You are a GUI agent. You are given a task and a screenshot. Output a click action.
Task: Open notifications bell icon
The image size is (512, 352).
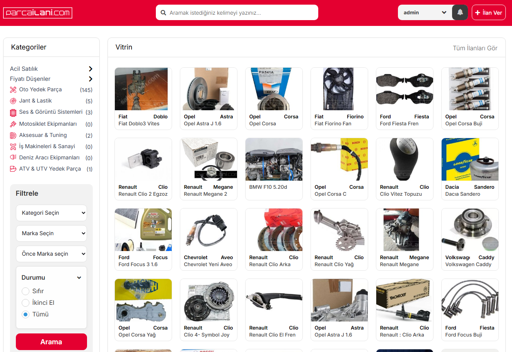click(x=460, y=12)
